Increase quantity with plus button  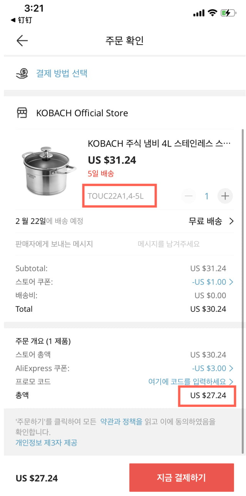coord(225,196)
